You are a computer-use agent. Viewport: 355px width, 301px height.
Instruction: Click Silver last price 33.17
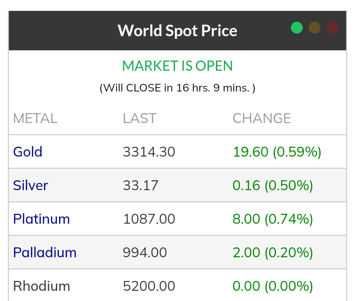(140, 185)
